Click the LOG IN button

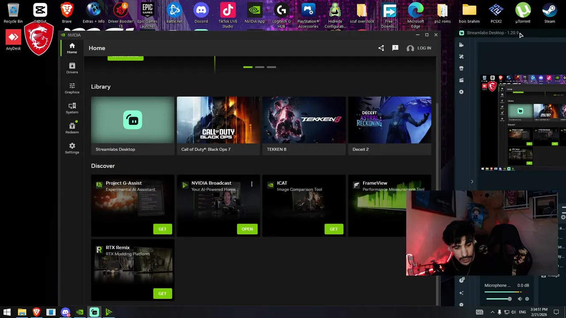pyautogui.click(x=424, y=48)
